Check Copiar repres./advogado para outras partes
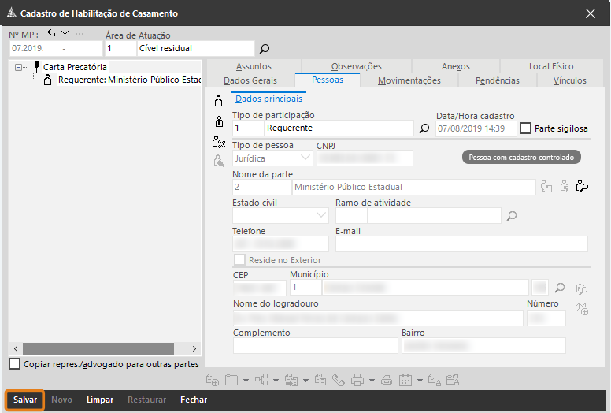The width and height of the screenshot is (611, 413). click(x=15, y=364)
